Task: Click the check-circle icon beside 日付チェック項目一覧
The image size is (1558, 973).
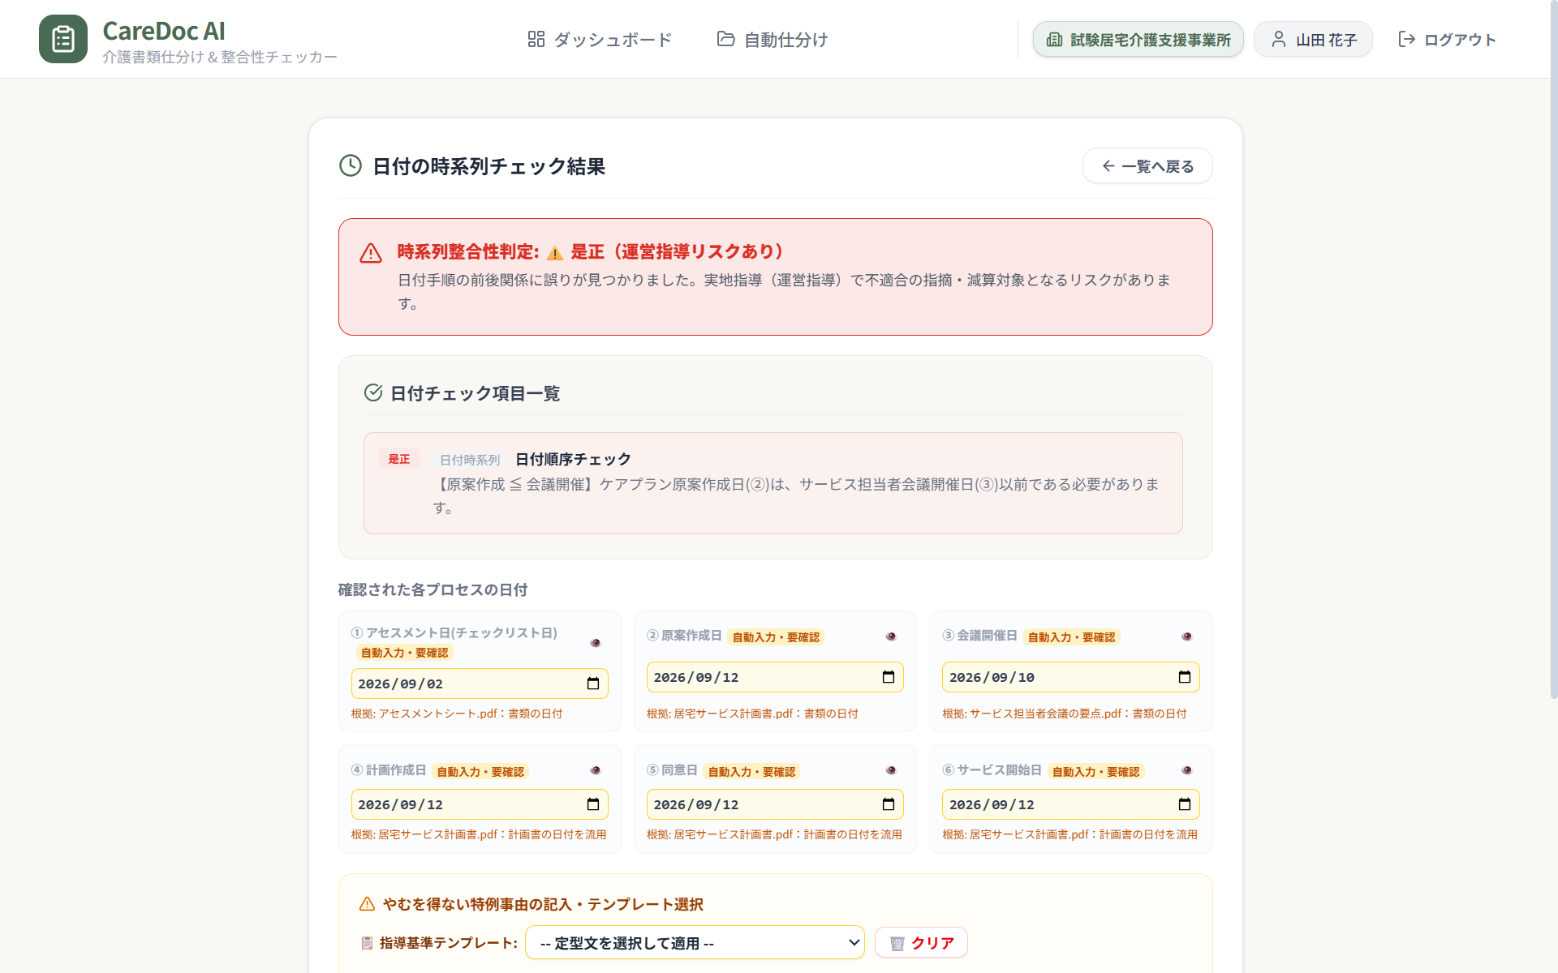Action: click(x=373, y=392)
